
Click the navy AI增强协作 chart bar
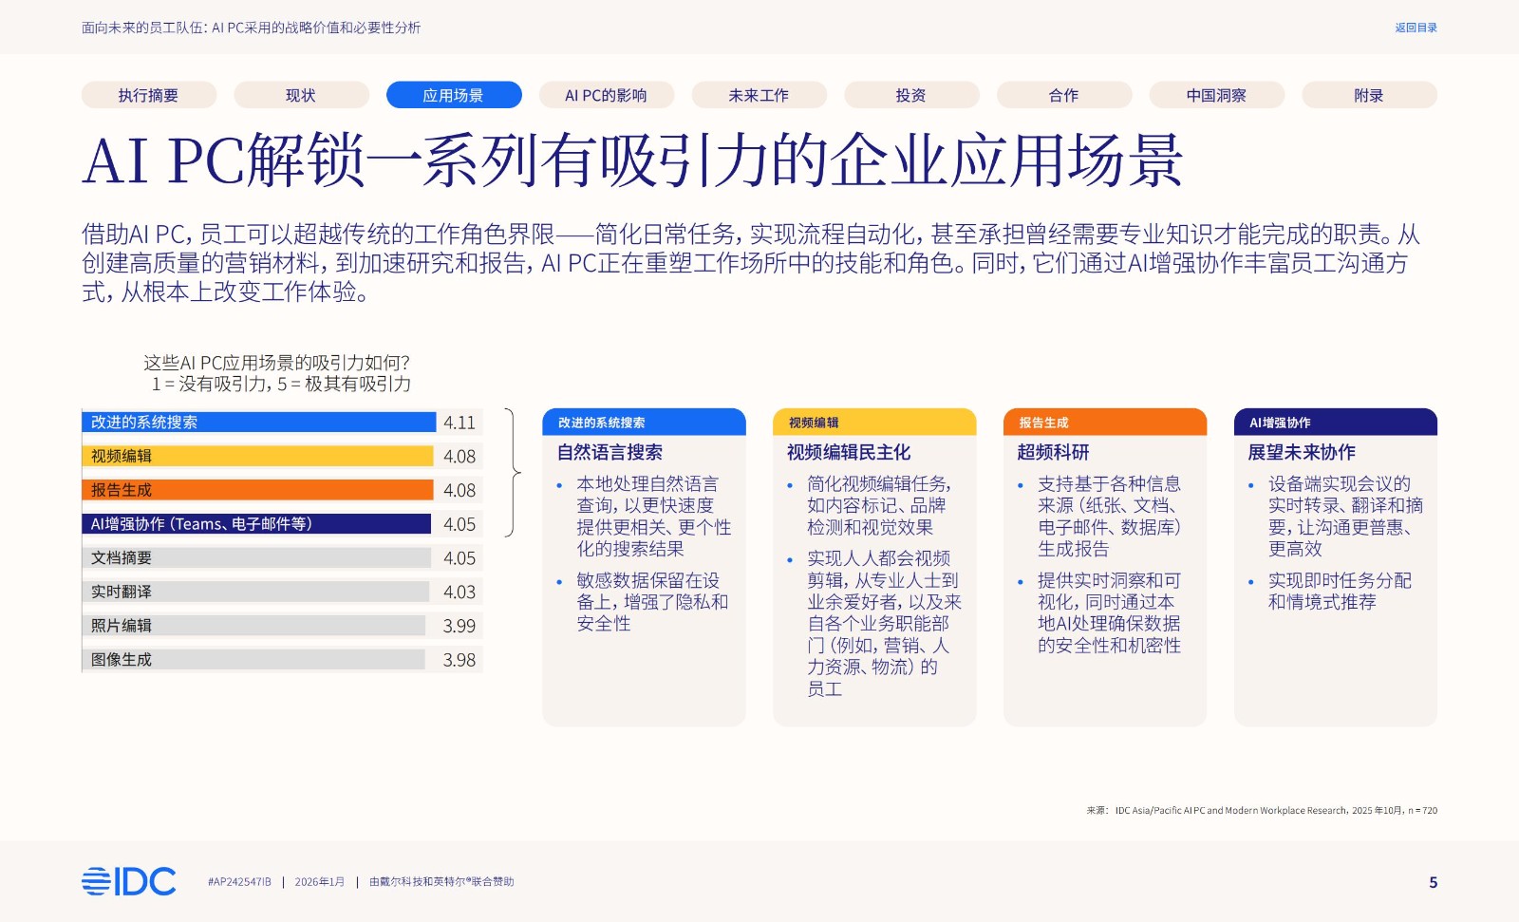(x=256, y=524)
